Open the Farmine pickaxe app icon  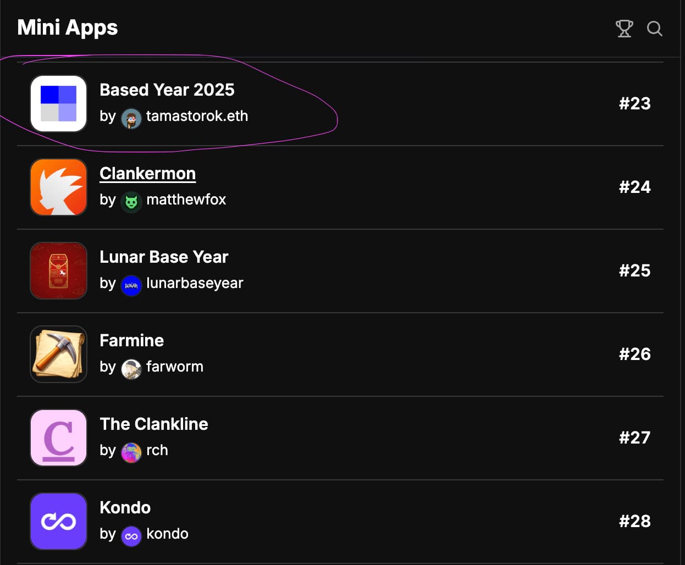[x=58, y=354]
